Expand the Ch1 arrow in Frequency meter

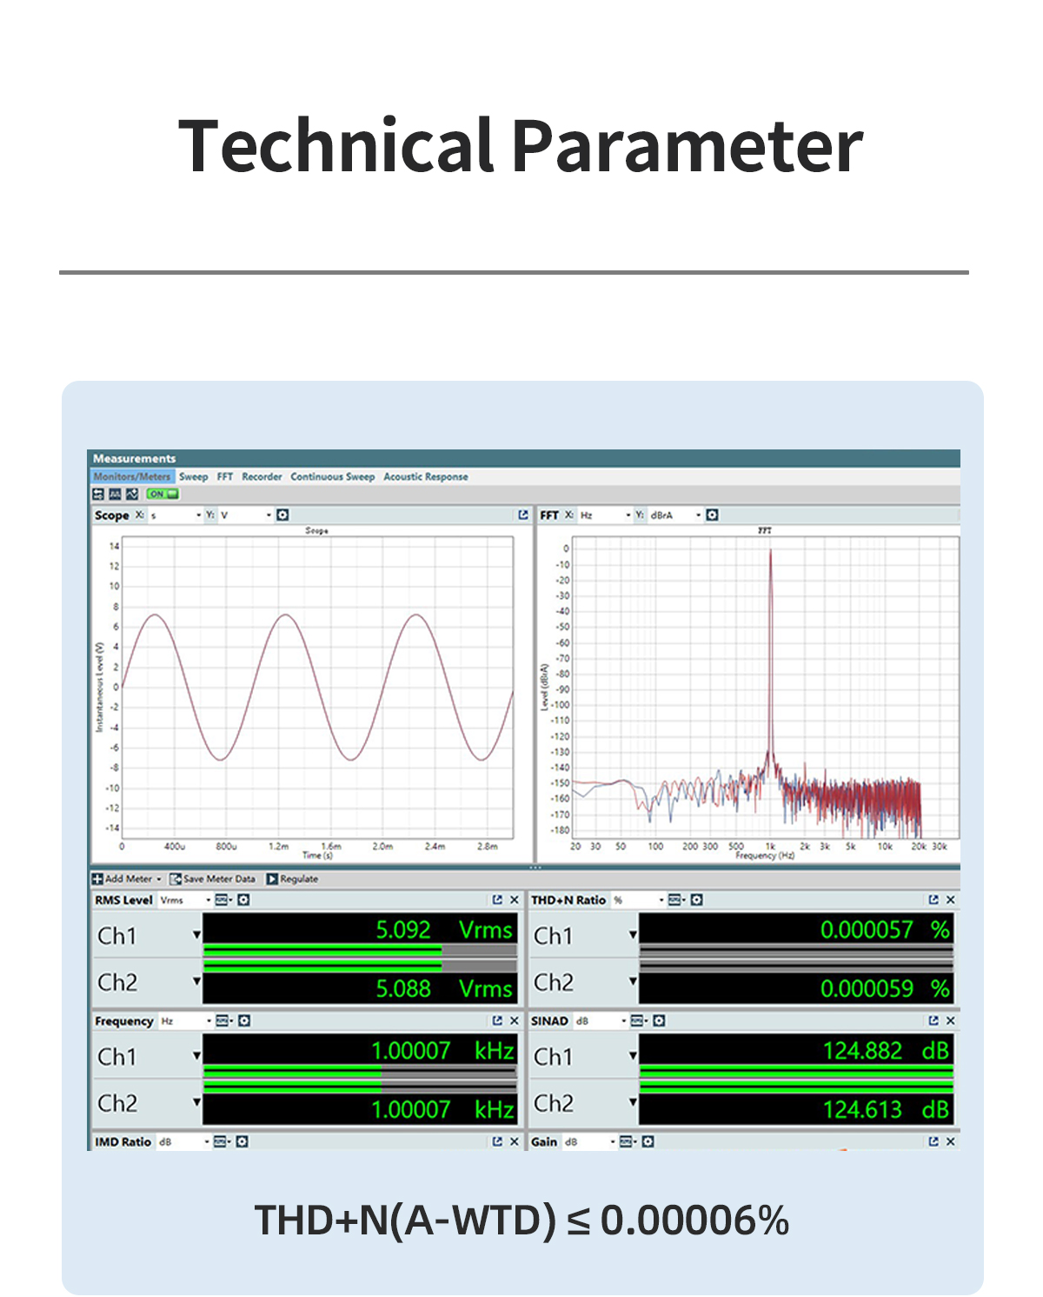pyautogui.click(x=197, y=1056)
